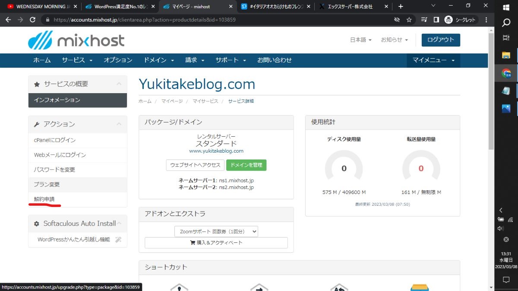Open the tab search chevron in Chrome
The height and width of the screenshot is (291, 518).
click(x=433, y=5)
